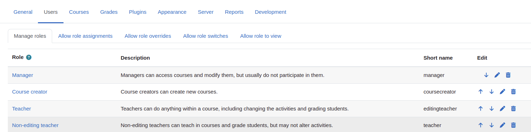Delete the Manager role
This screenshot has height=132, width=531.
(508, 75)
